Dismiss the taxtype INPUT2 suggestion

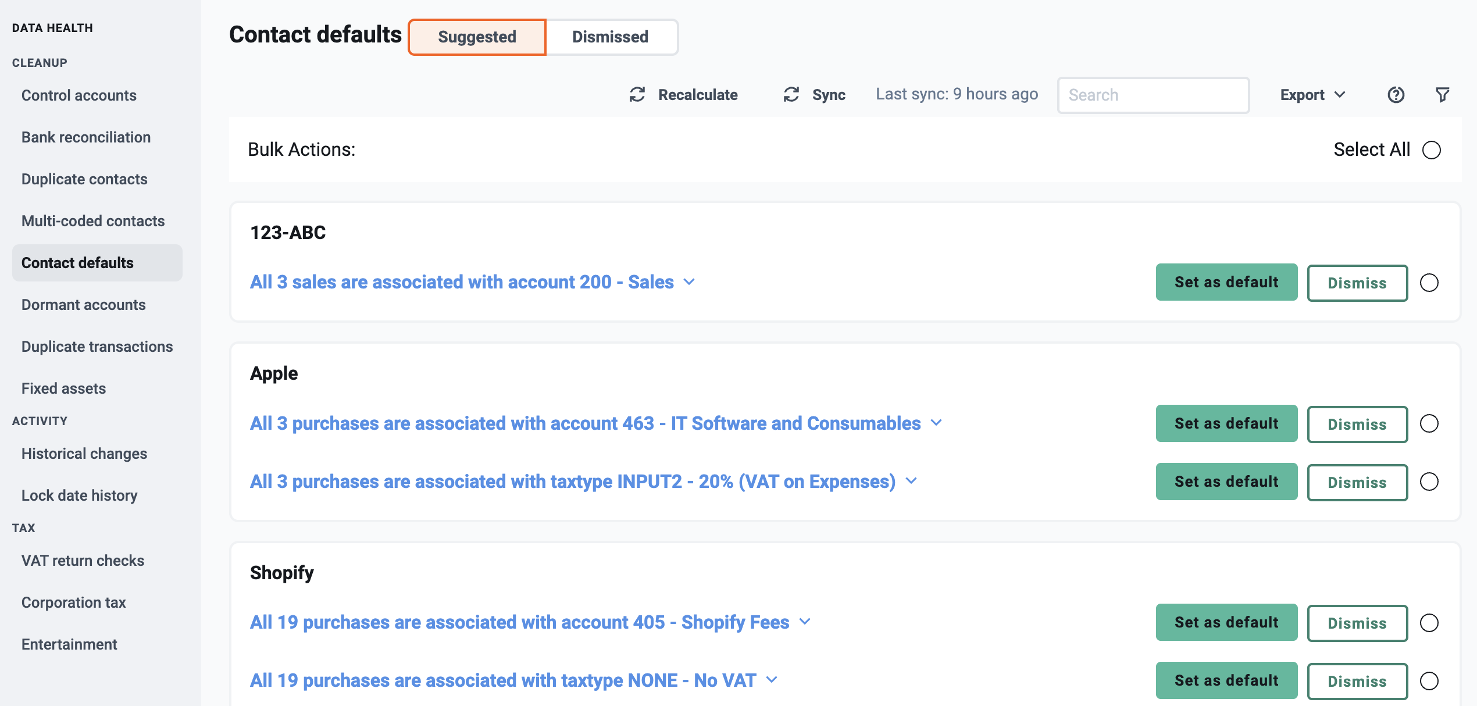click(1357, 483)
